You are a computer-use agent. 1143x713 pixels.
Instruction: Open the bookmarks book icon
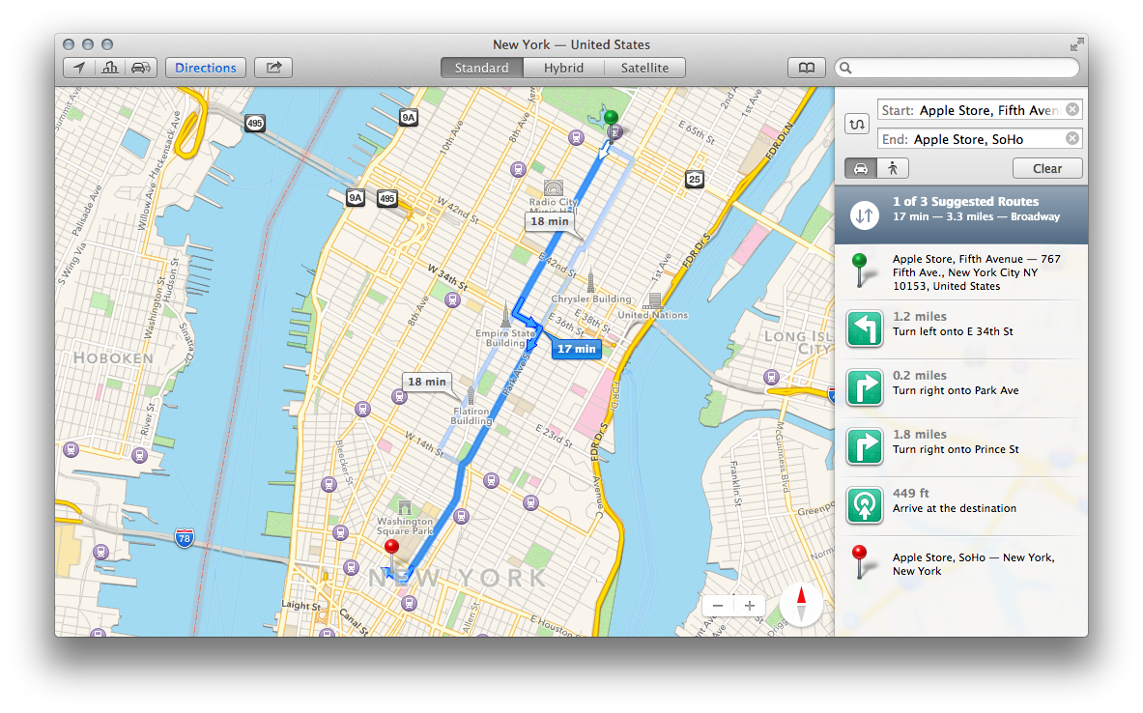[x=806, y=68]
